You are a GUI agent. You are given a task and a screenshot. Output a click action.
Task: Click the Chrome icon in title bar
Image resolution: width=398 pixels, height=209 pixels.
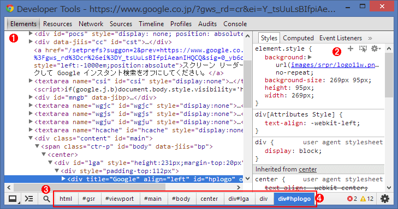[x=10, y=9]
